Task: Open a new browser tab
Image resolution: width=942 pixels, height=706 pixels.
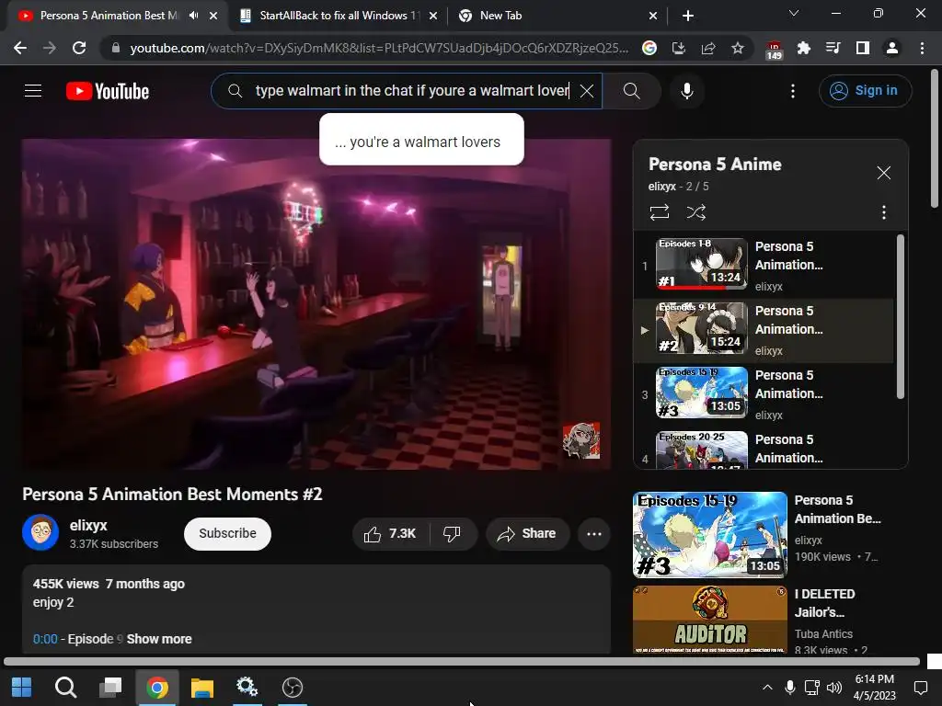Action: tap(688, 16)
